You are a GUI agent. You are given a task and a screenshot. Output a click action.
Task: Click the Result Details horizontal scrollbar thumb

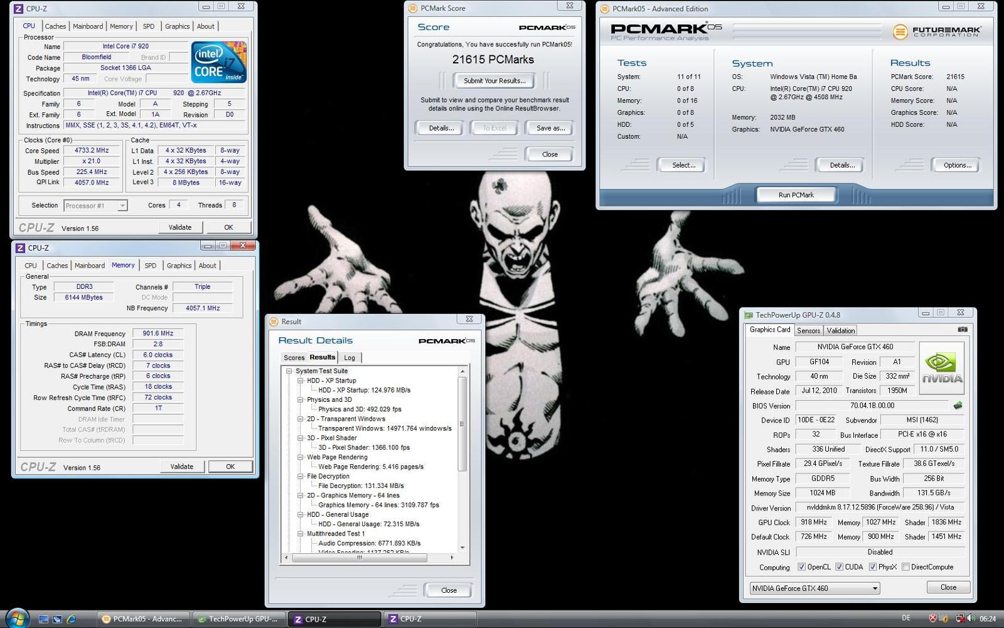coord(360,558)
